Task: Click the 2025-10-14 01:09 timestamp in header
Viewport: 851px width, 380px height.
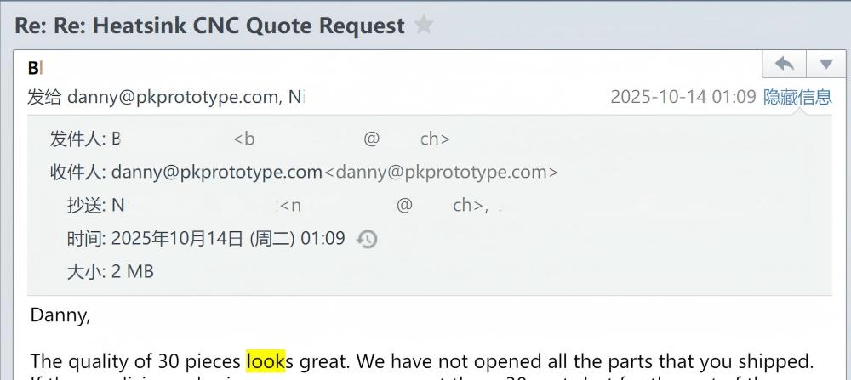Action: click(683, 97)
